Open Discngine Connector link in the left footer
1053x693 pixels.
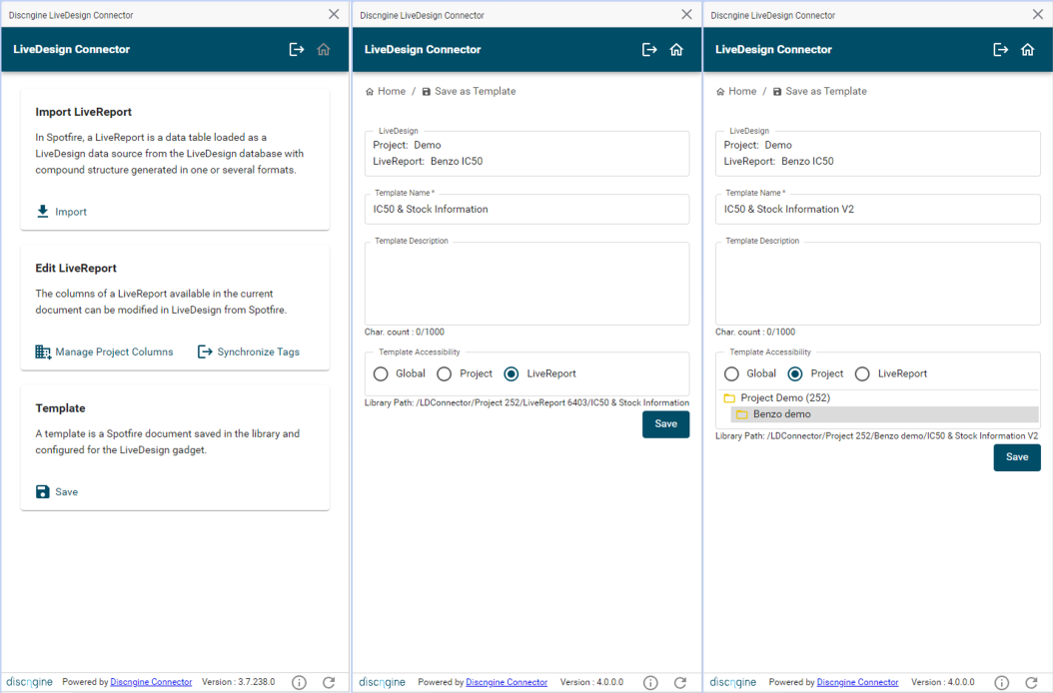151,682
